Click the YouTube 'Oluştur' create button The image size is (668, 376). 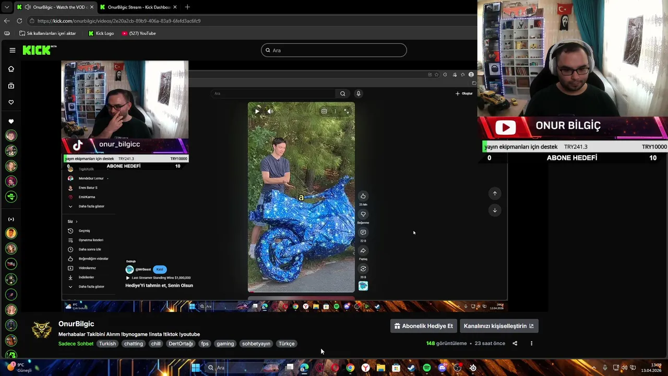click(x=464, y=93)
